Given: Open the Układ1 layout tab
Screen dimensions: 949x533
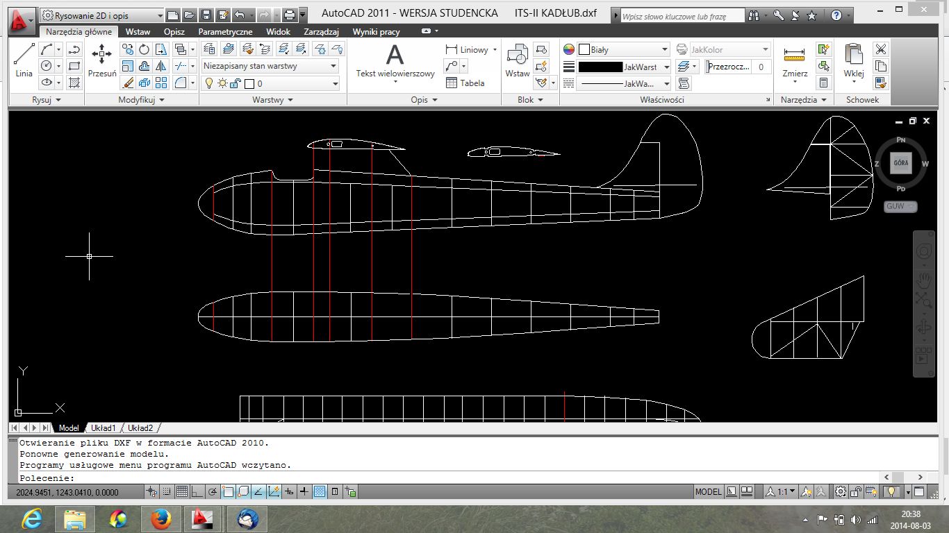Looking at the screenshot, I should click(x=104, y=428).
